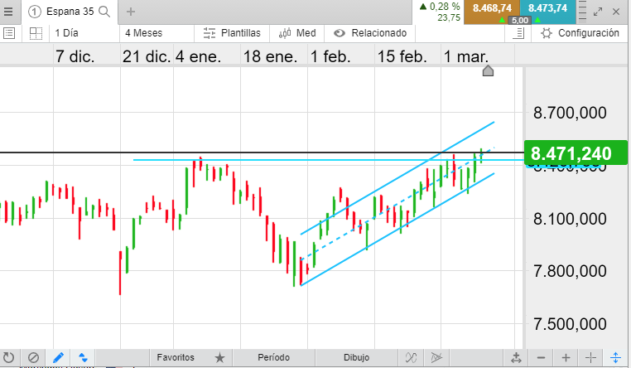Open the 1 Día interval dropdown
The width and height of the screenshot is (631, 368).
(84, 33)
